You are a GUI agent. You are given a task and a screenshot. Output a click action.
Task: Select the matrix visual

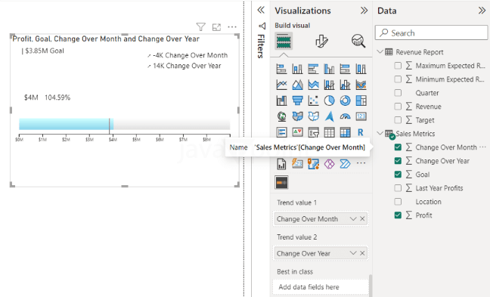[345, 132]
